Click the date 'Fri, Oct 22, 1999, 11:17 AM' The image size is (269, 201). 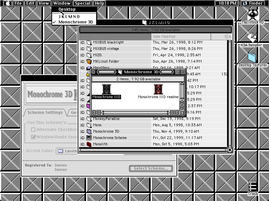(x=178, y=138)
